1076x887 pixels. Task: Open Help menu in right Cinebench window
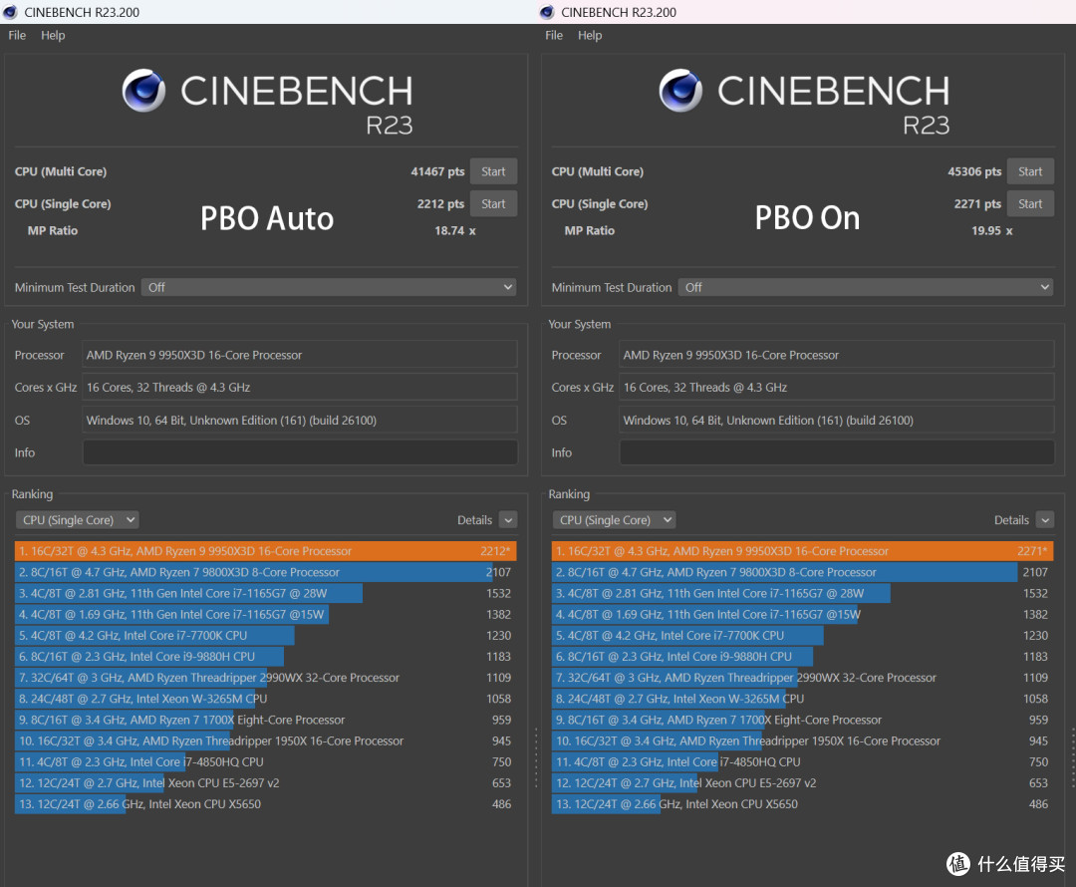[590, 35]
